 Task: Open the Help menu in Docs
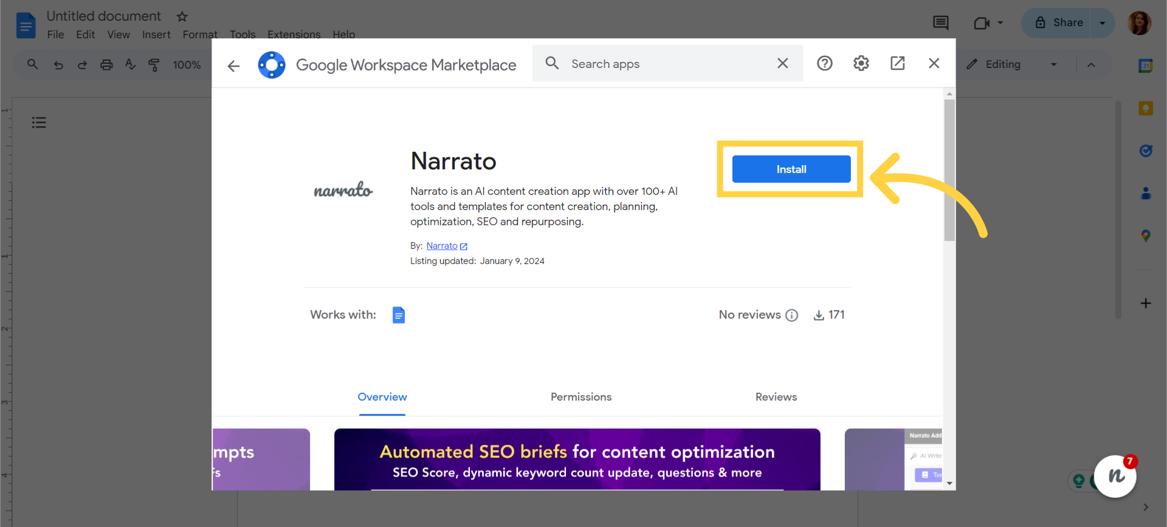344,35
